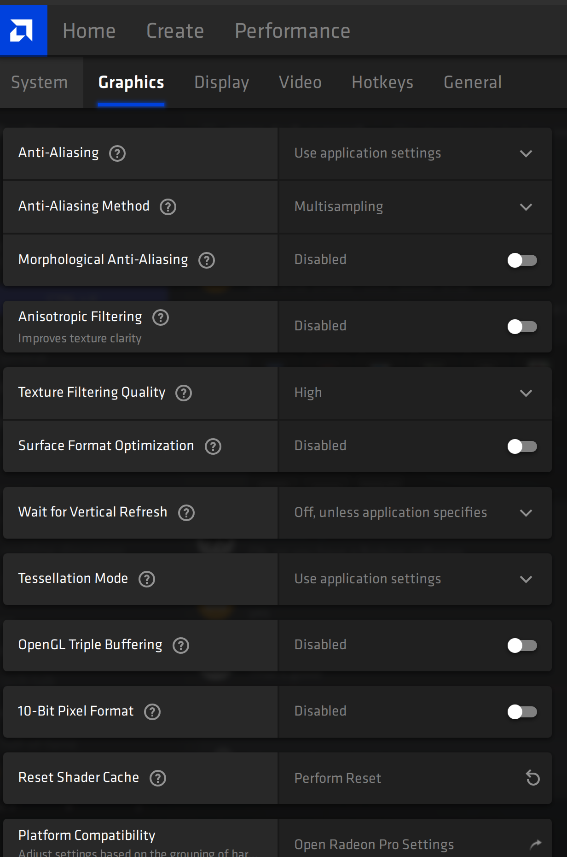Enable Morphological Anti-Aliasing toggle
567x857 pixels.
coord(522,260)
